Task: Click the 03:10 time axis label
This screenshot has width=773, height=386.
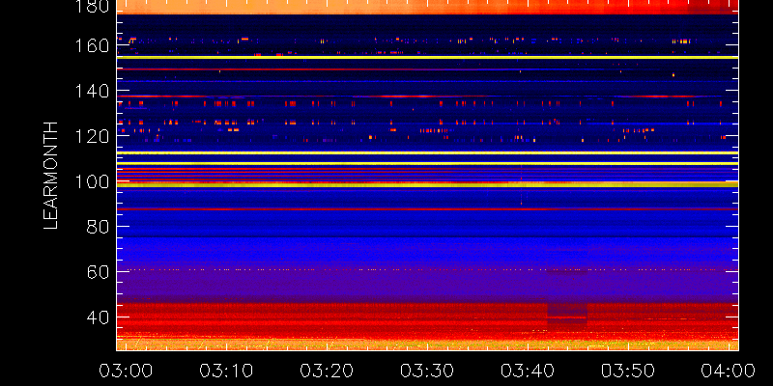Action: pos(226,371)
